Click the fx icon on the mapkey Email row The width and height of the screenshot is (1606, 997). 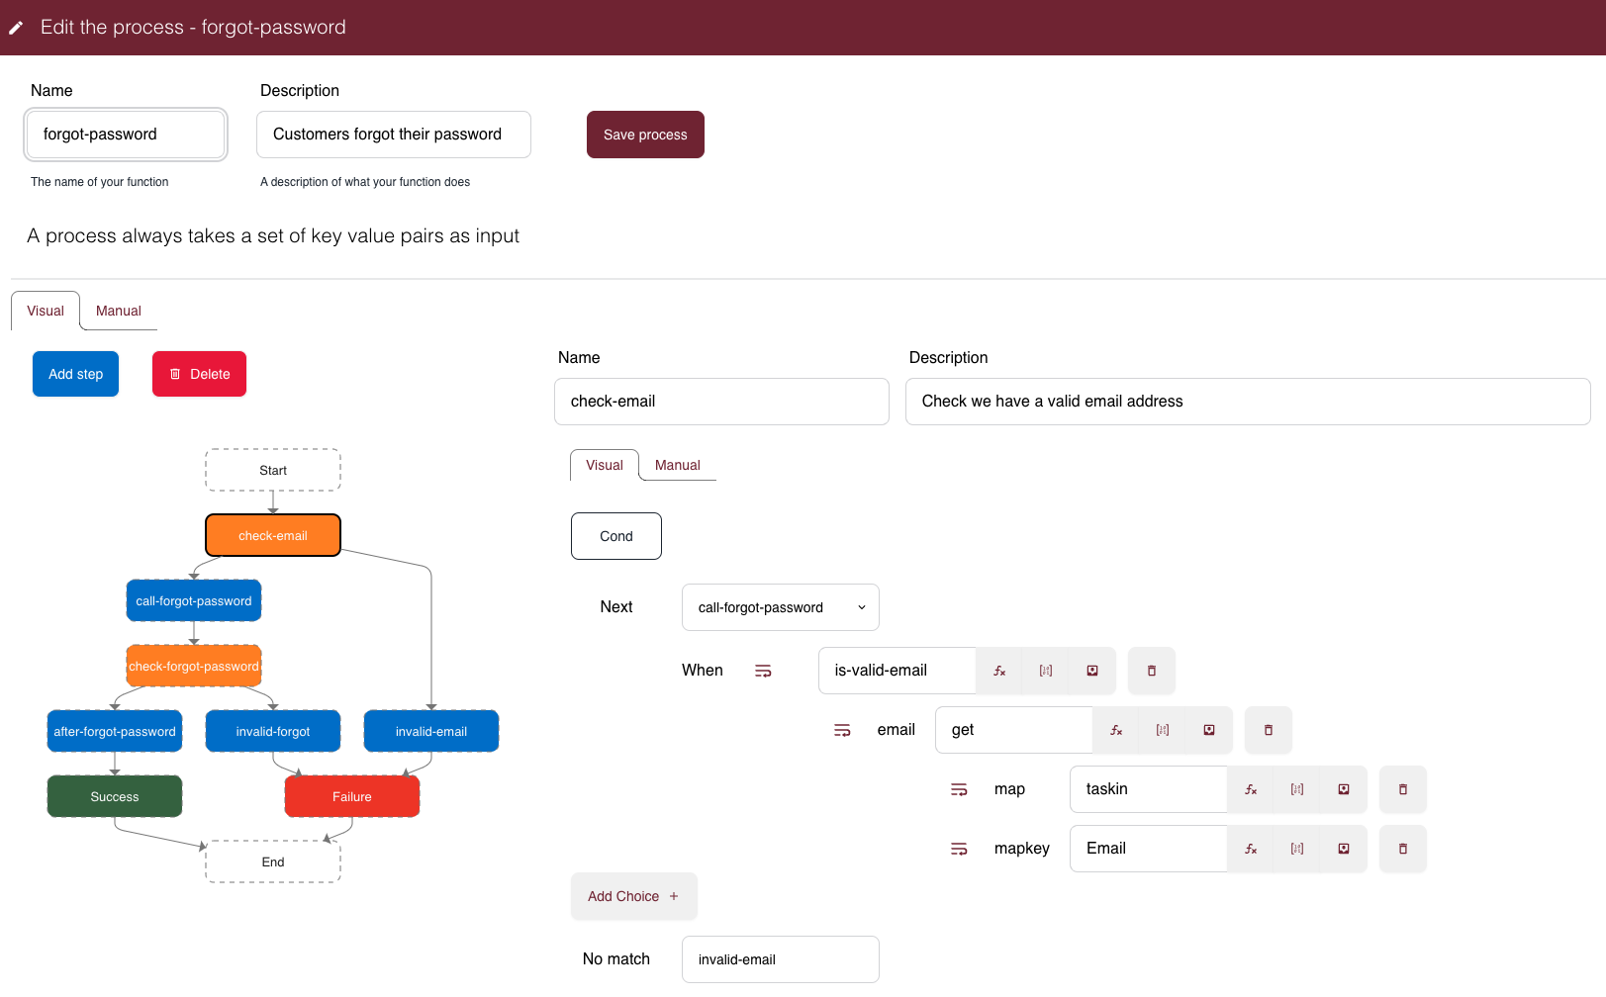point(1250,849)
